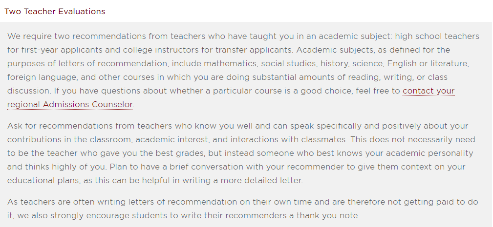
Task: Click the "Two Teacher Evaluations" heading
Action: coord(55,12)
